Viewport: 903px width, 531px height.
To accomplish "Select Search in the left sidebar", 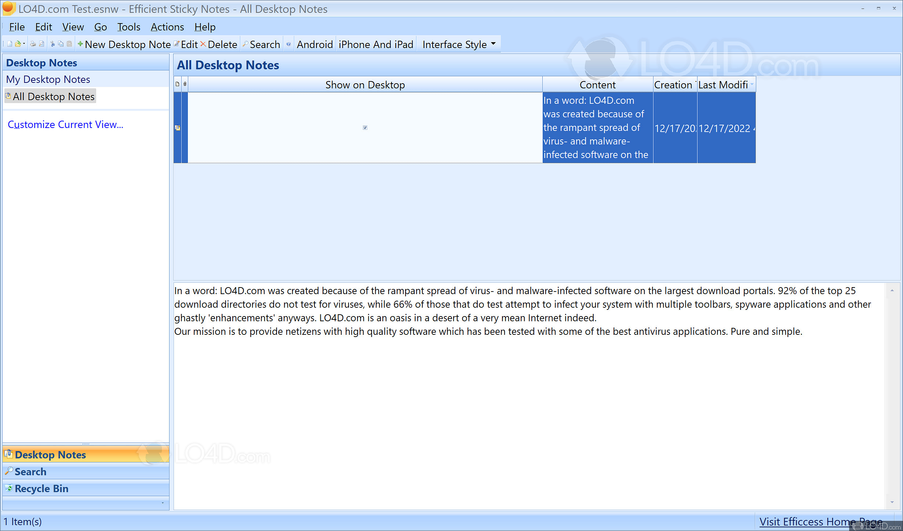I will click(x=30, y=472).
